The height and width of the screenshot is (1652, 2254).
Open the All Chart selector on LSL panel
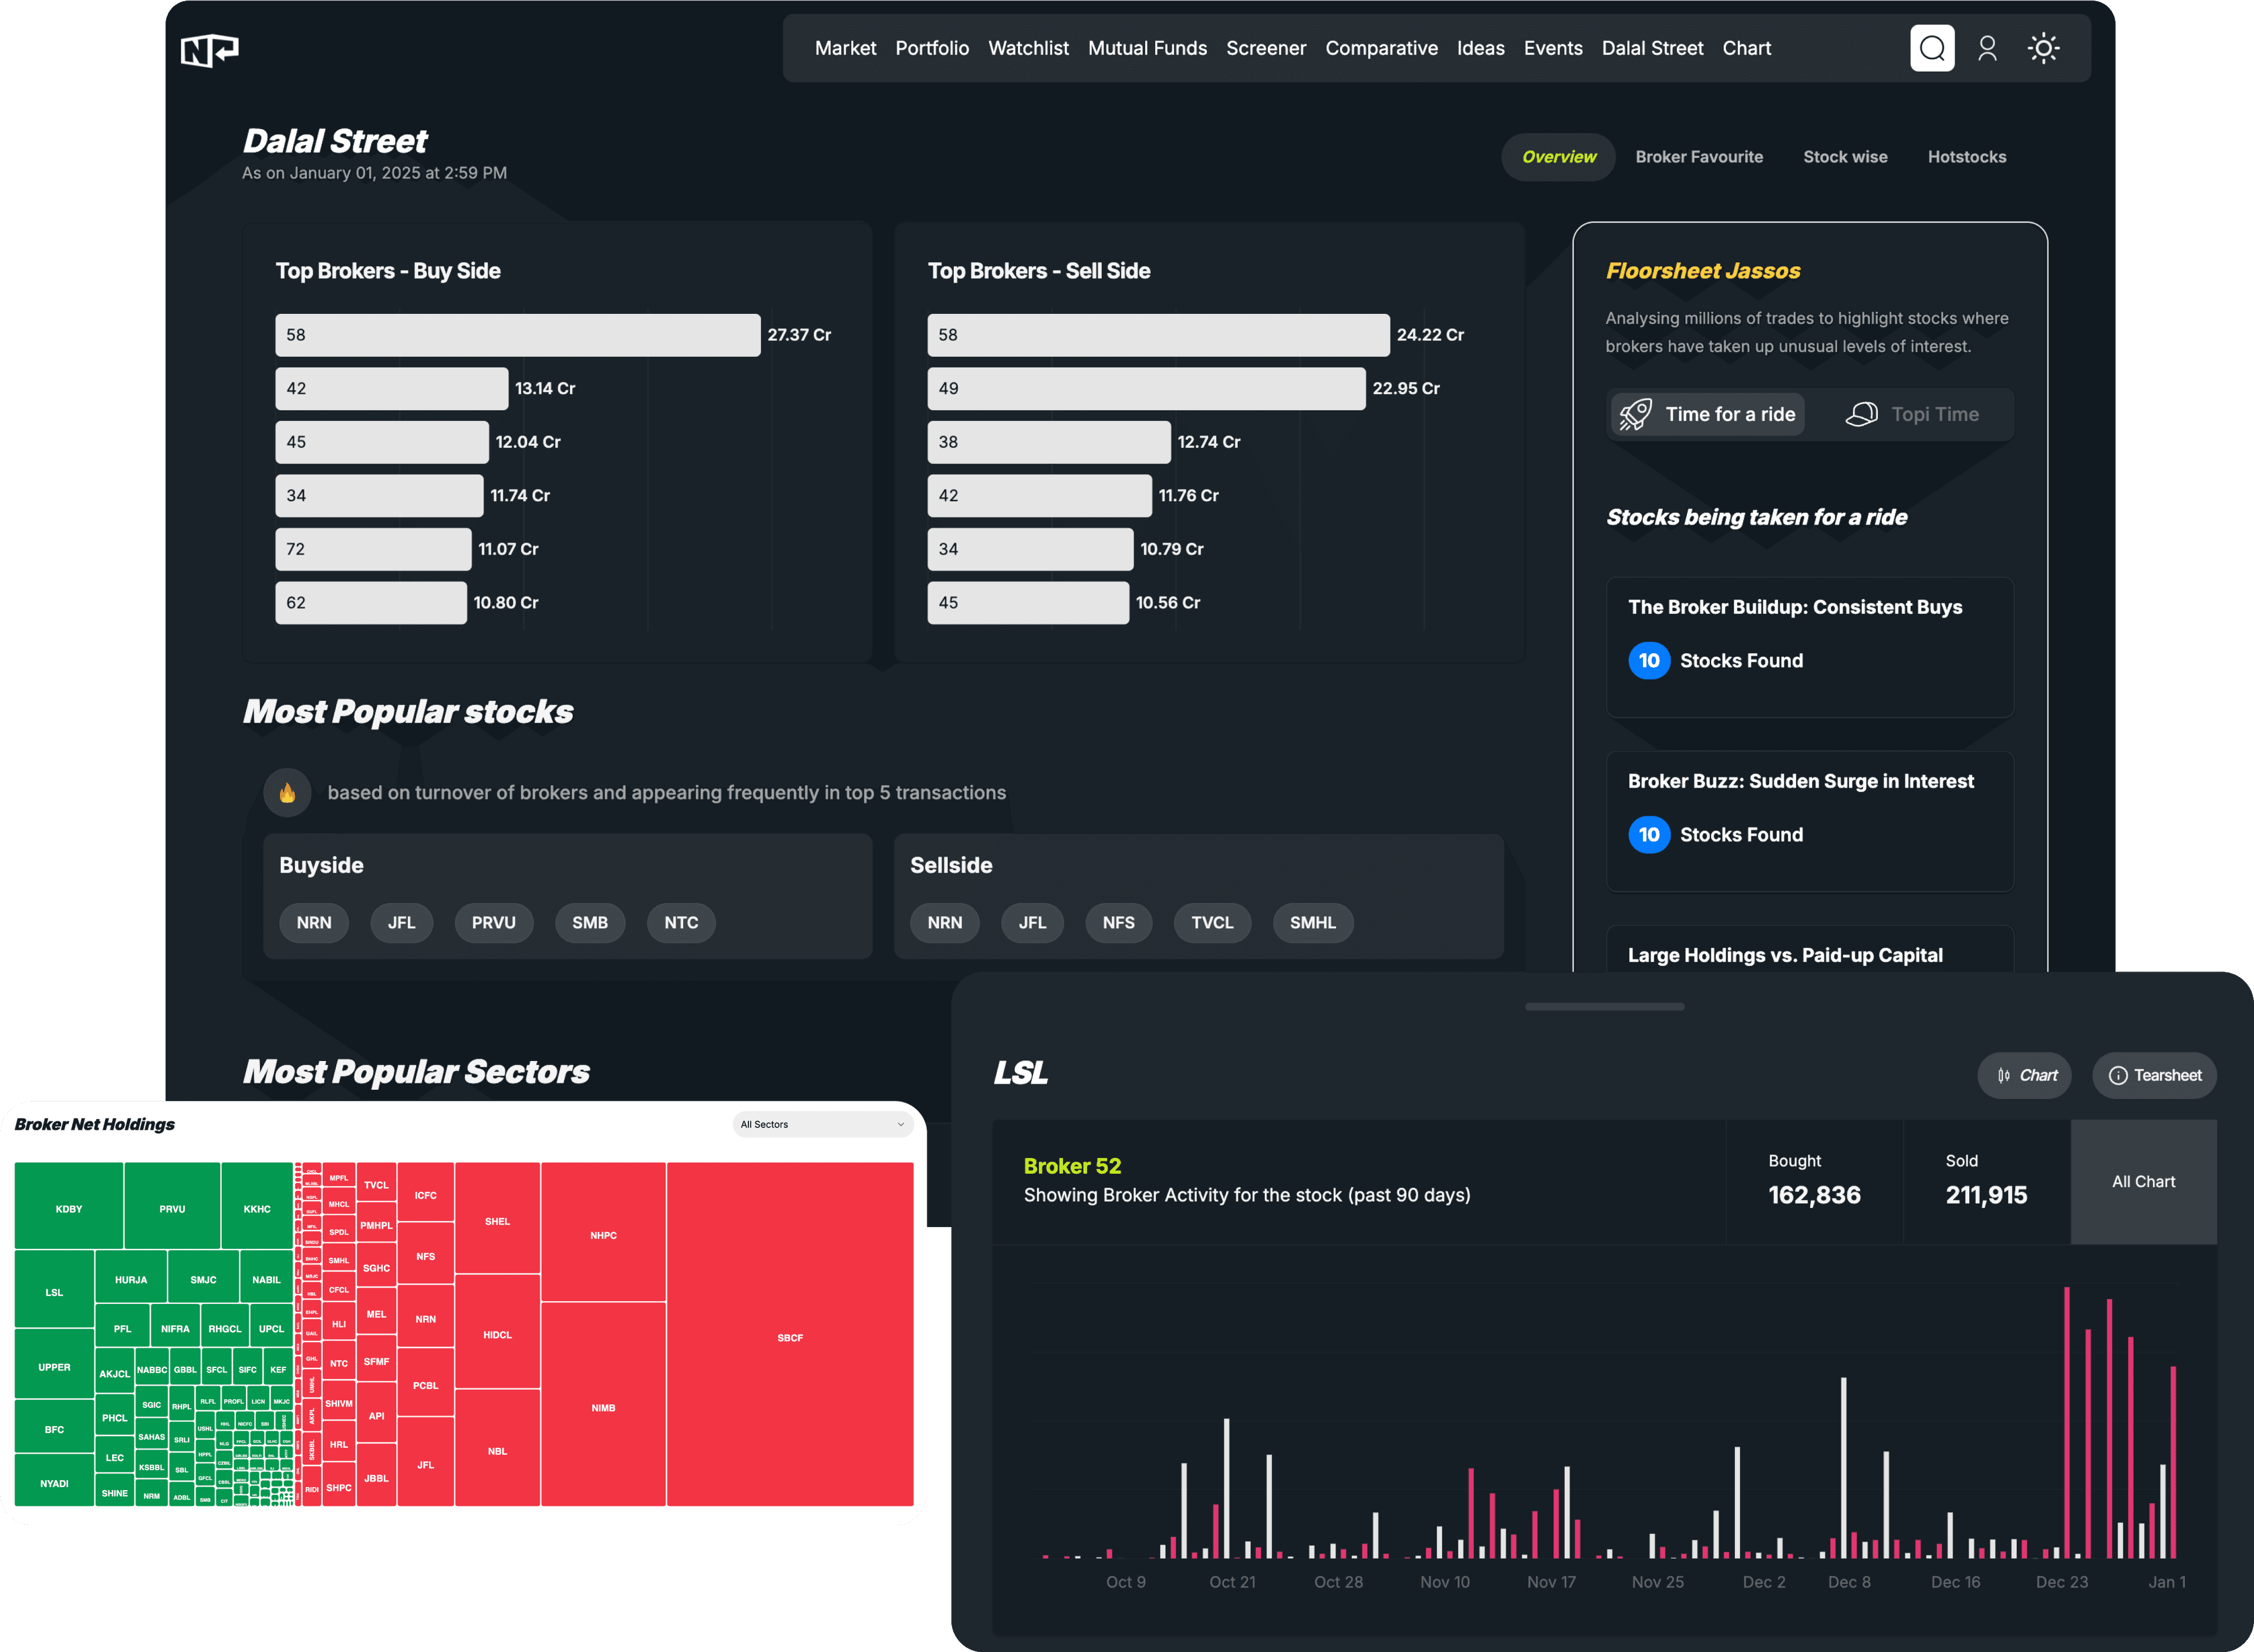[x=2143, y=1181]
